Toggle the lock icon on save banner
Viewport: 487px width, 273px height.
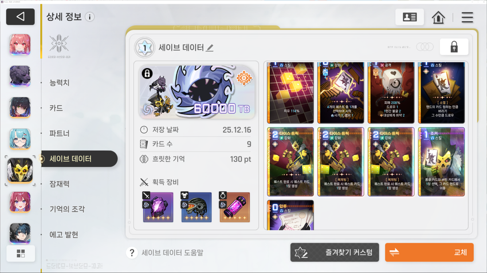147,73
